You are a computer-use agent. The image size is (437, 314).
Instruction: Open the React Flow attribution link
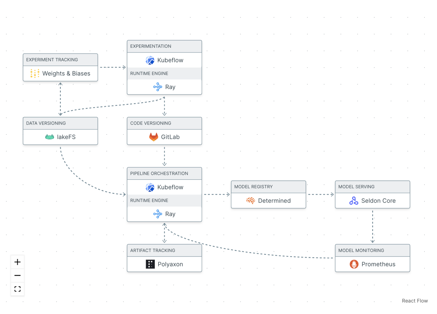click(x=415, y=301)
